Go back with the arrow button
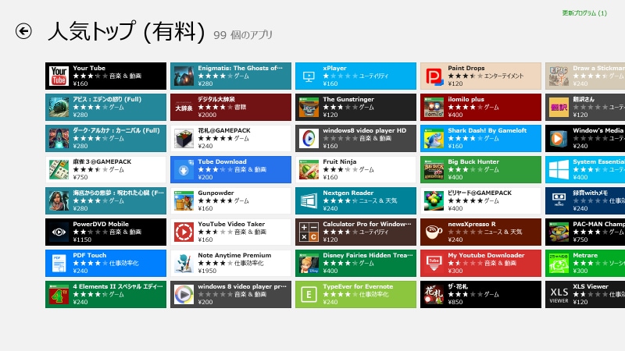This screenshot has height=351, width=625. [x=23, y=31]
